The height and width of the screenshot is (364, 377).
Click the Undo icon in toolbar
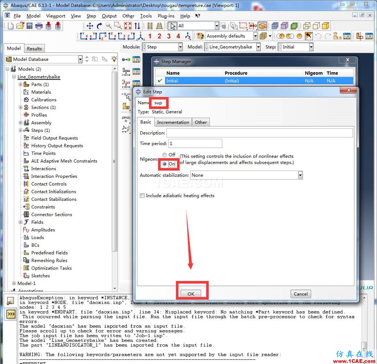[x=318, y=36]
